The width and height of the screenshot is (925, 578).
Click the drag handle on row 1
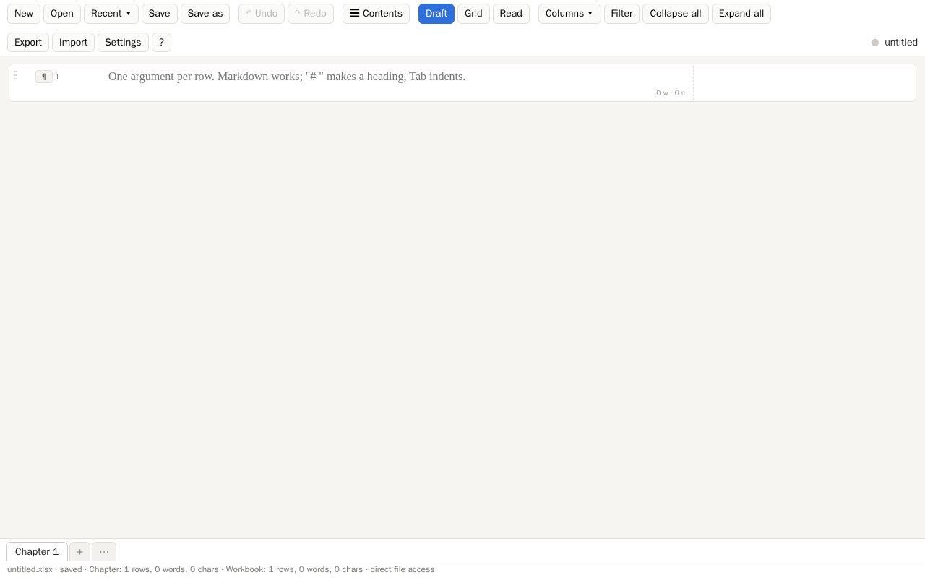pos(16,76)
